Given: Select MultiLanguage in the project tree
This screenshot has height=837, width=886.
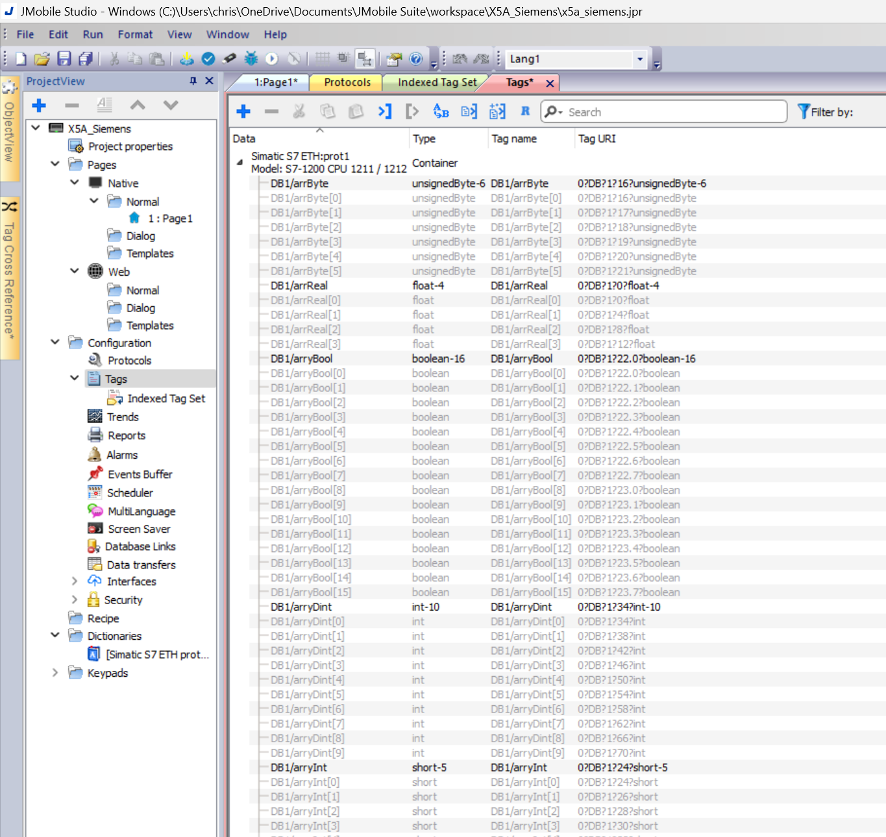Looking at the screenshot, I should coord(142,511).
